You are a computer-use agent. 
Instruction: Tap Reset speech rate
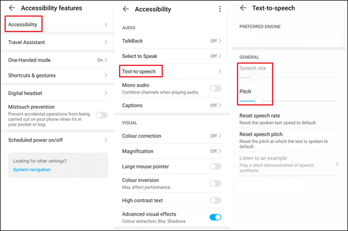click(x=260, y=115)
